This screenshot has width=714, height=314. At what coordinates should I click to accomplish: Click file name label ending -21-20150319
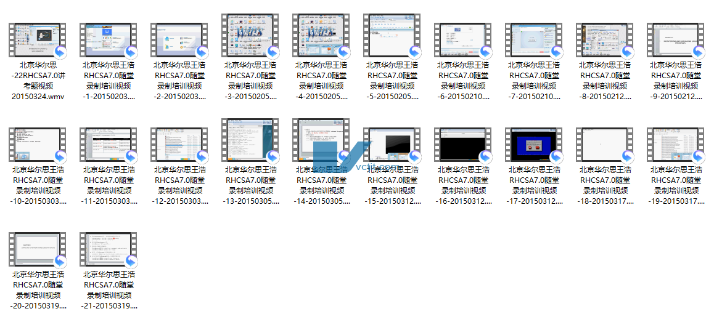click(109, 290)
